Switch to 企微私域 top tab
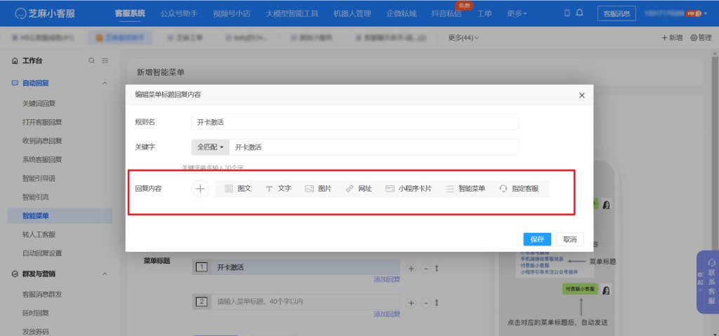Screen dimensions: 719x336 coord(401,13)
